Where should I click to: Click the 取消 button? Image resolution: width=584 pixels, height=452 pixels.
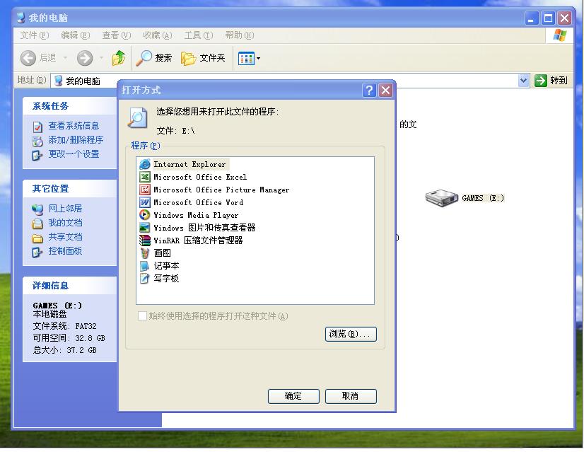pos(351,396)
